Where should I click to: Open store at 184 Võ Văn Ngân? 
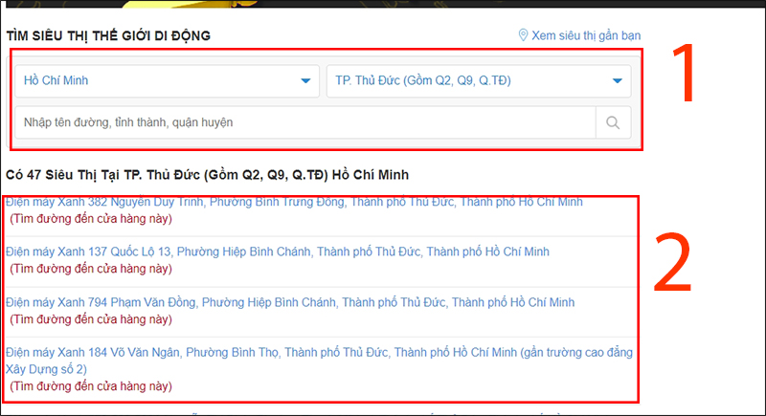pos(319,361)
